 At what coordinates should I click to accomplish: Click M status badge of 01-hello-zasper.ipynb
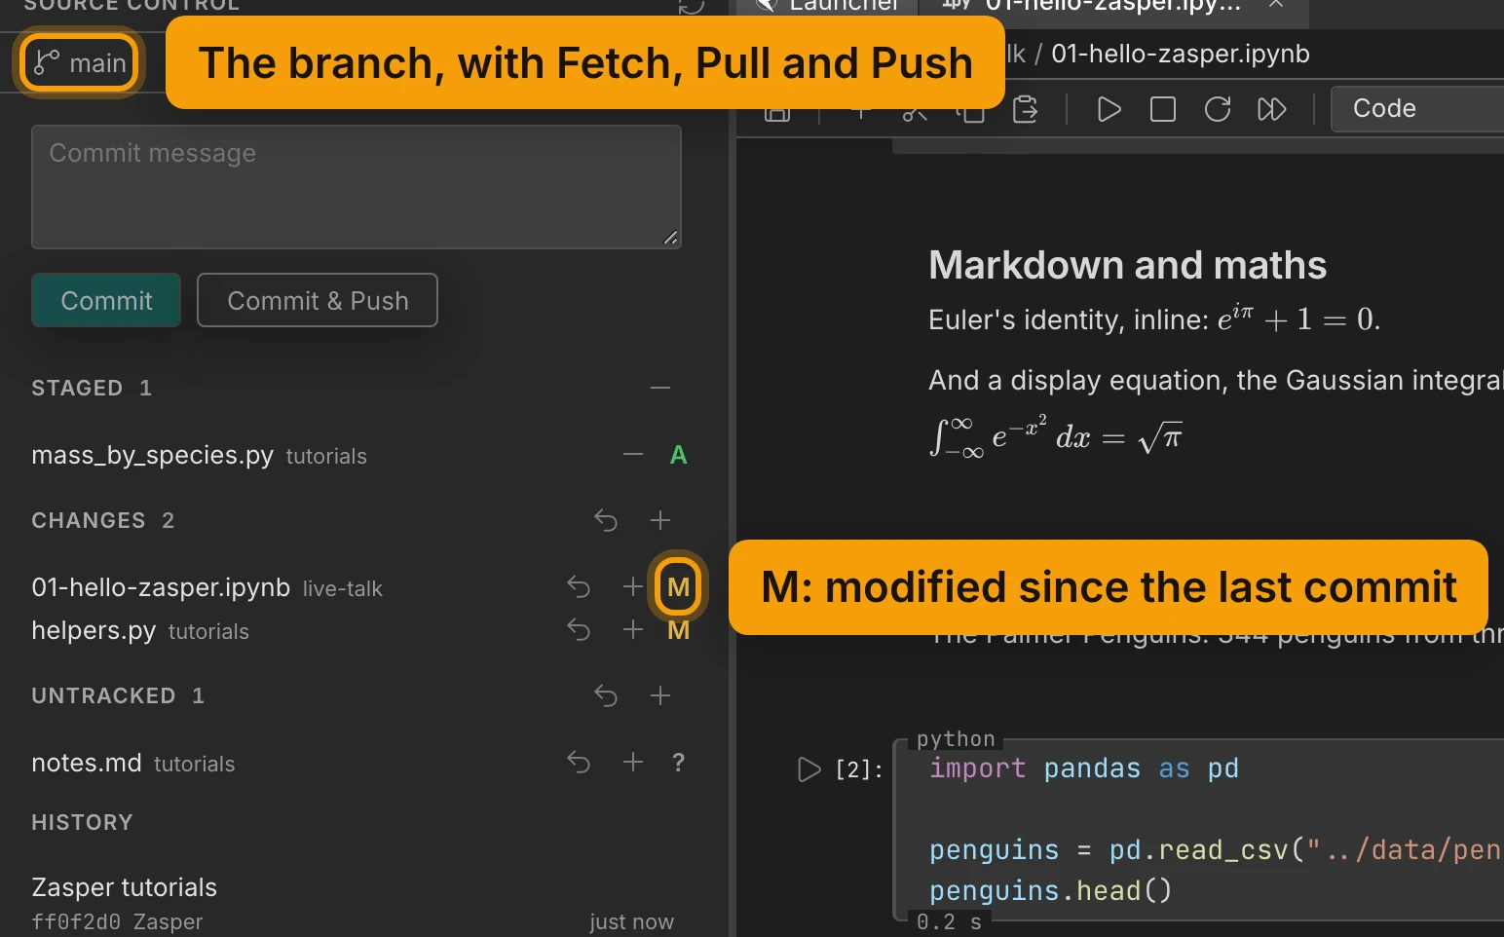(x=679, y=587)
